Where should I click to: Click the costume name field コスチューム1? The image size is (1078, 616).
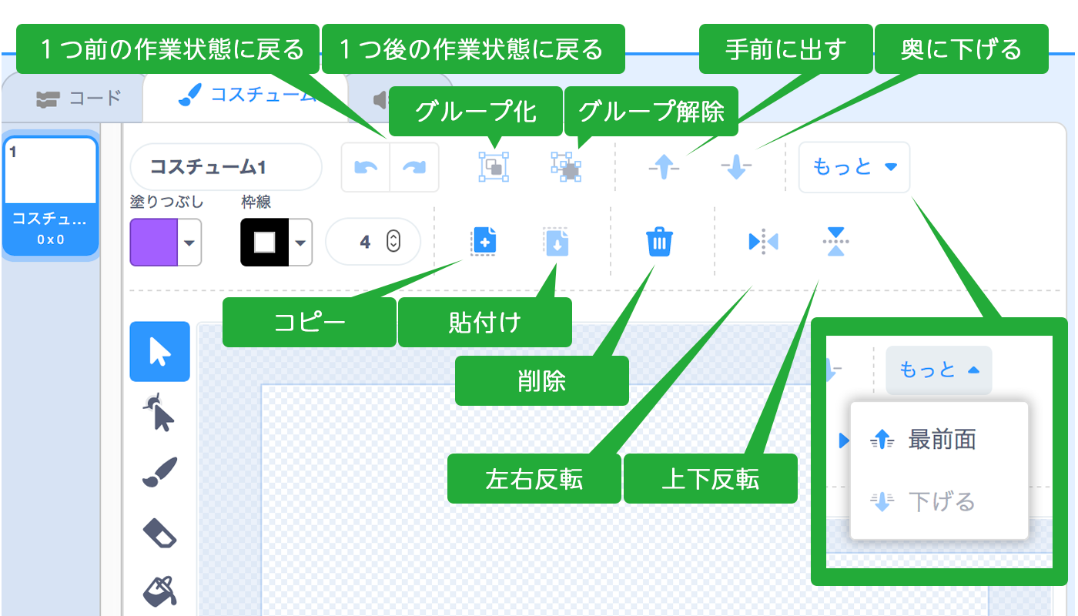(226, 167)
